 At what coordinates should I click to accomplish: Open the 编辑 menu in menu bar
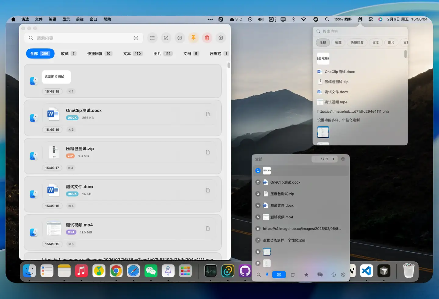pos(52,19)
